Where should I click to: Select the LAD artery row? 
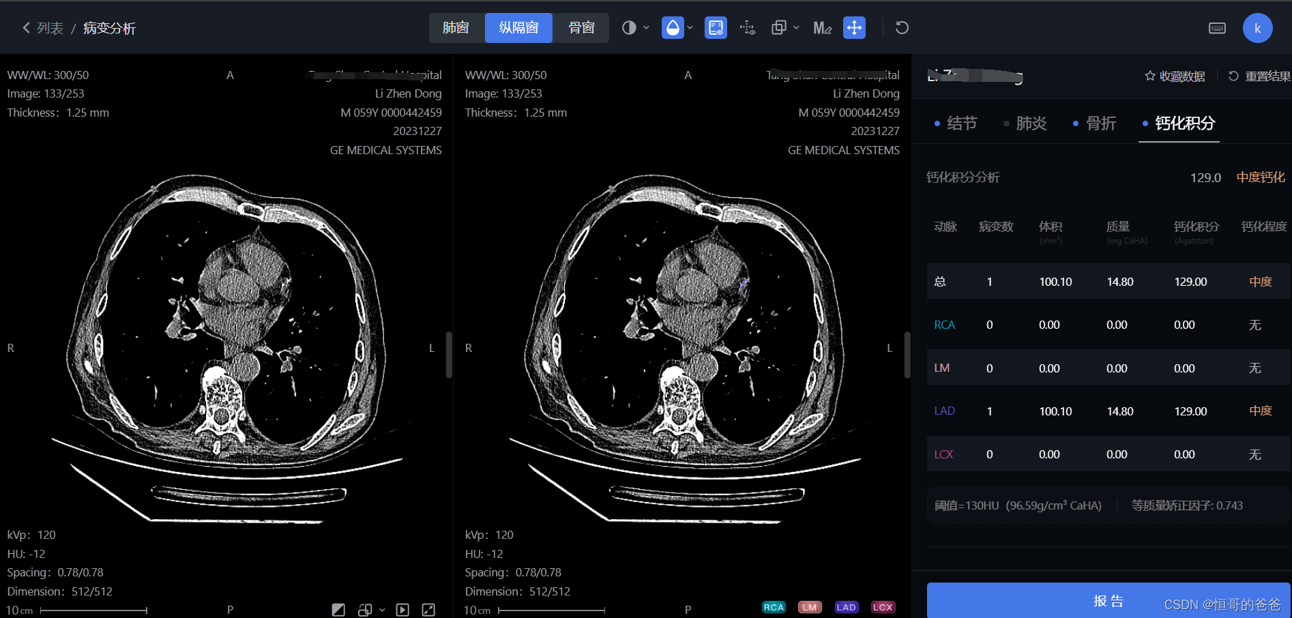(x=1109, y=411)
